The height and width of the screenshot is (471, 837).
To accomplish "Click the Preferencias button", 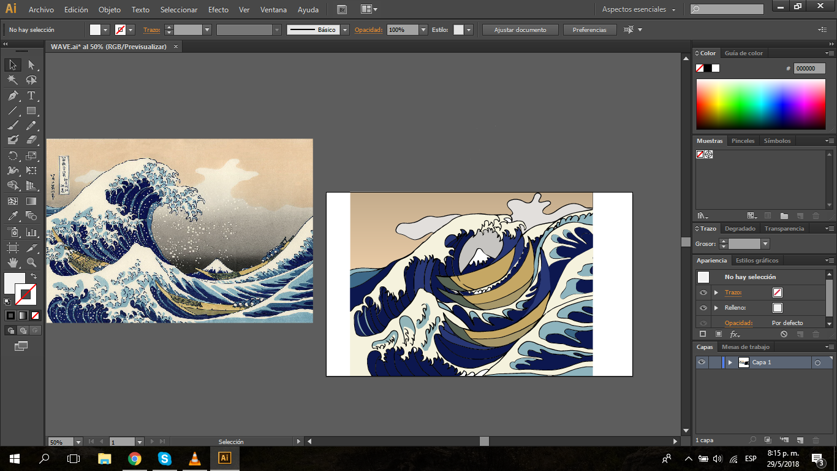I will coord(589,29).
